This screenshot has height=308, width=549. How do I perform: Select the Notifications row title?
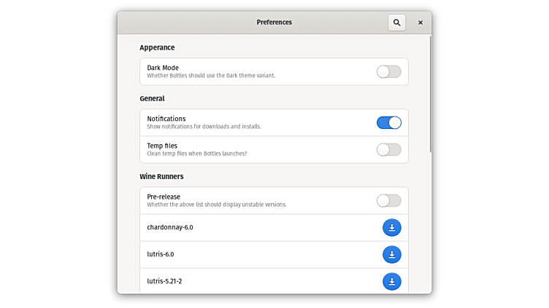point(166,119)
